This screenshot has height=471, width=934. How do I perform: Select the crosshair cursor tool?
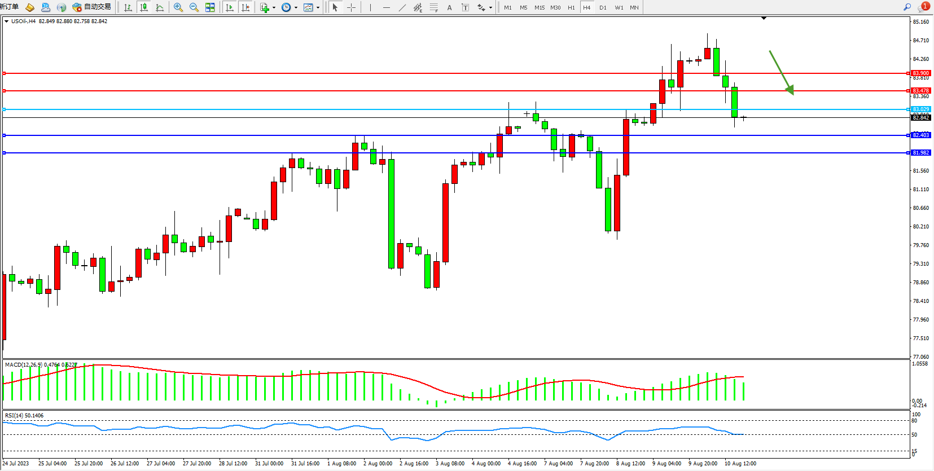(351, 7)
